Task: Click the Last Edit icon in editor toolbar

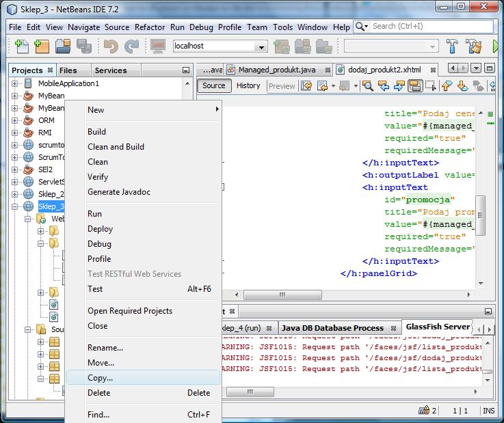Action: 306,85
